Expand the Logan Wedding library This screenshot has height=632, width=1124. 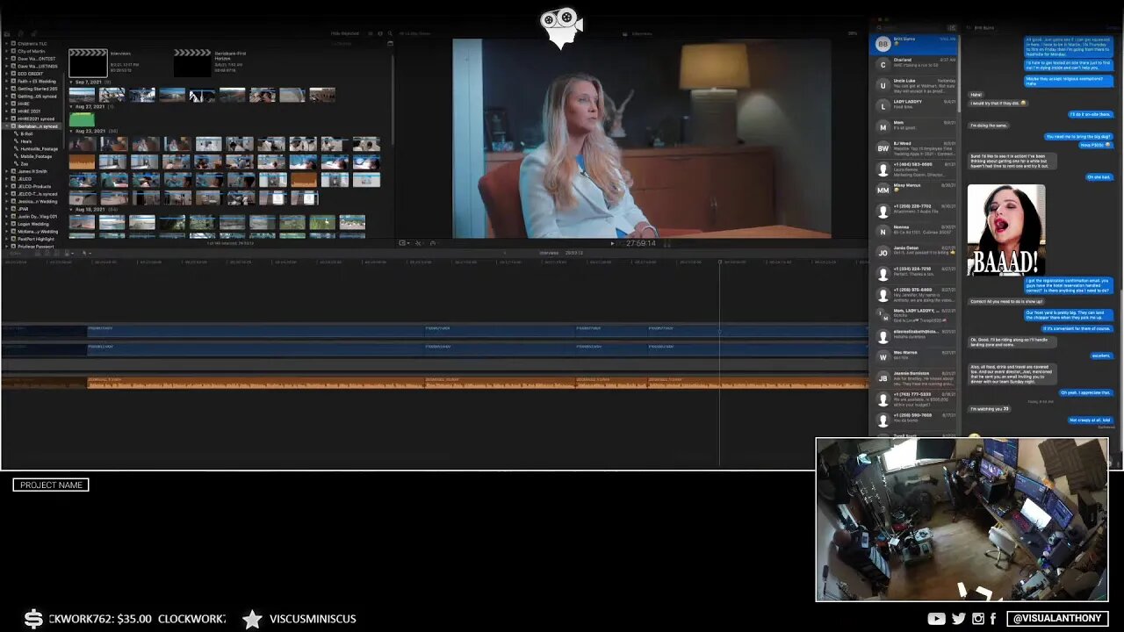tap(7, 224)
